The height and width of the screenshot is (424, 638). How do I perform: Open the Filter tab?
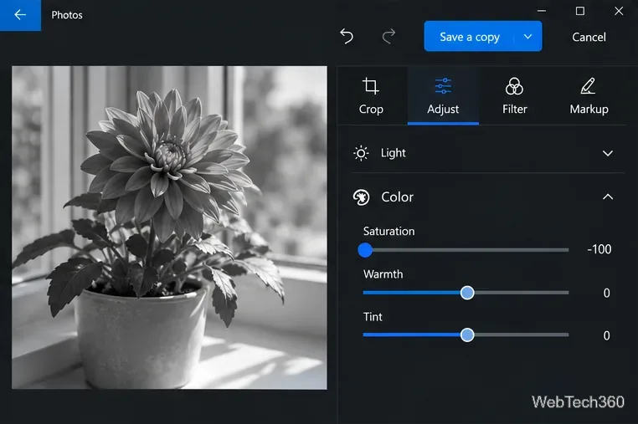(x=514, y=96)
